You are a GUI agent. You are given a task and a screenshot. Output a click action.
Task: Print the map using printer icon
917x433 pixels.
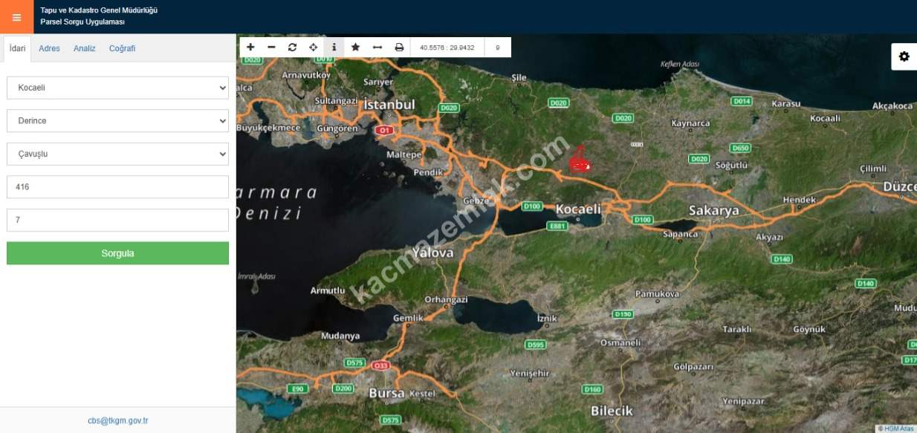(x=399, y=48)
